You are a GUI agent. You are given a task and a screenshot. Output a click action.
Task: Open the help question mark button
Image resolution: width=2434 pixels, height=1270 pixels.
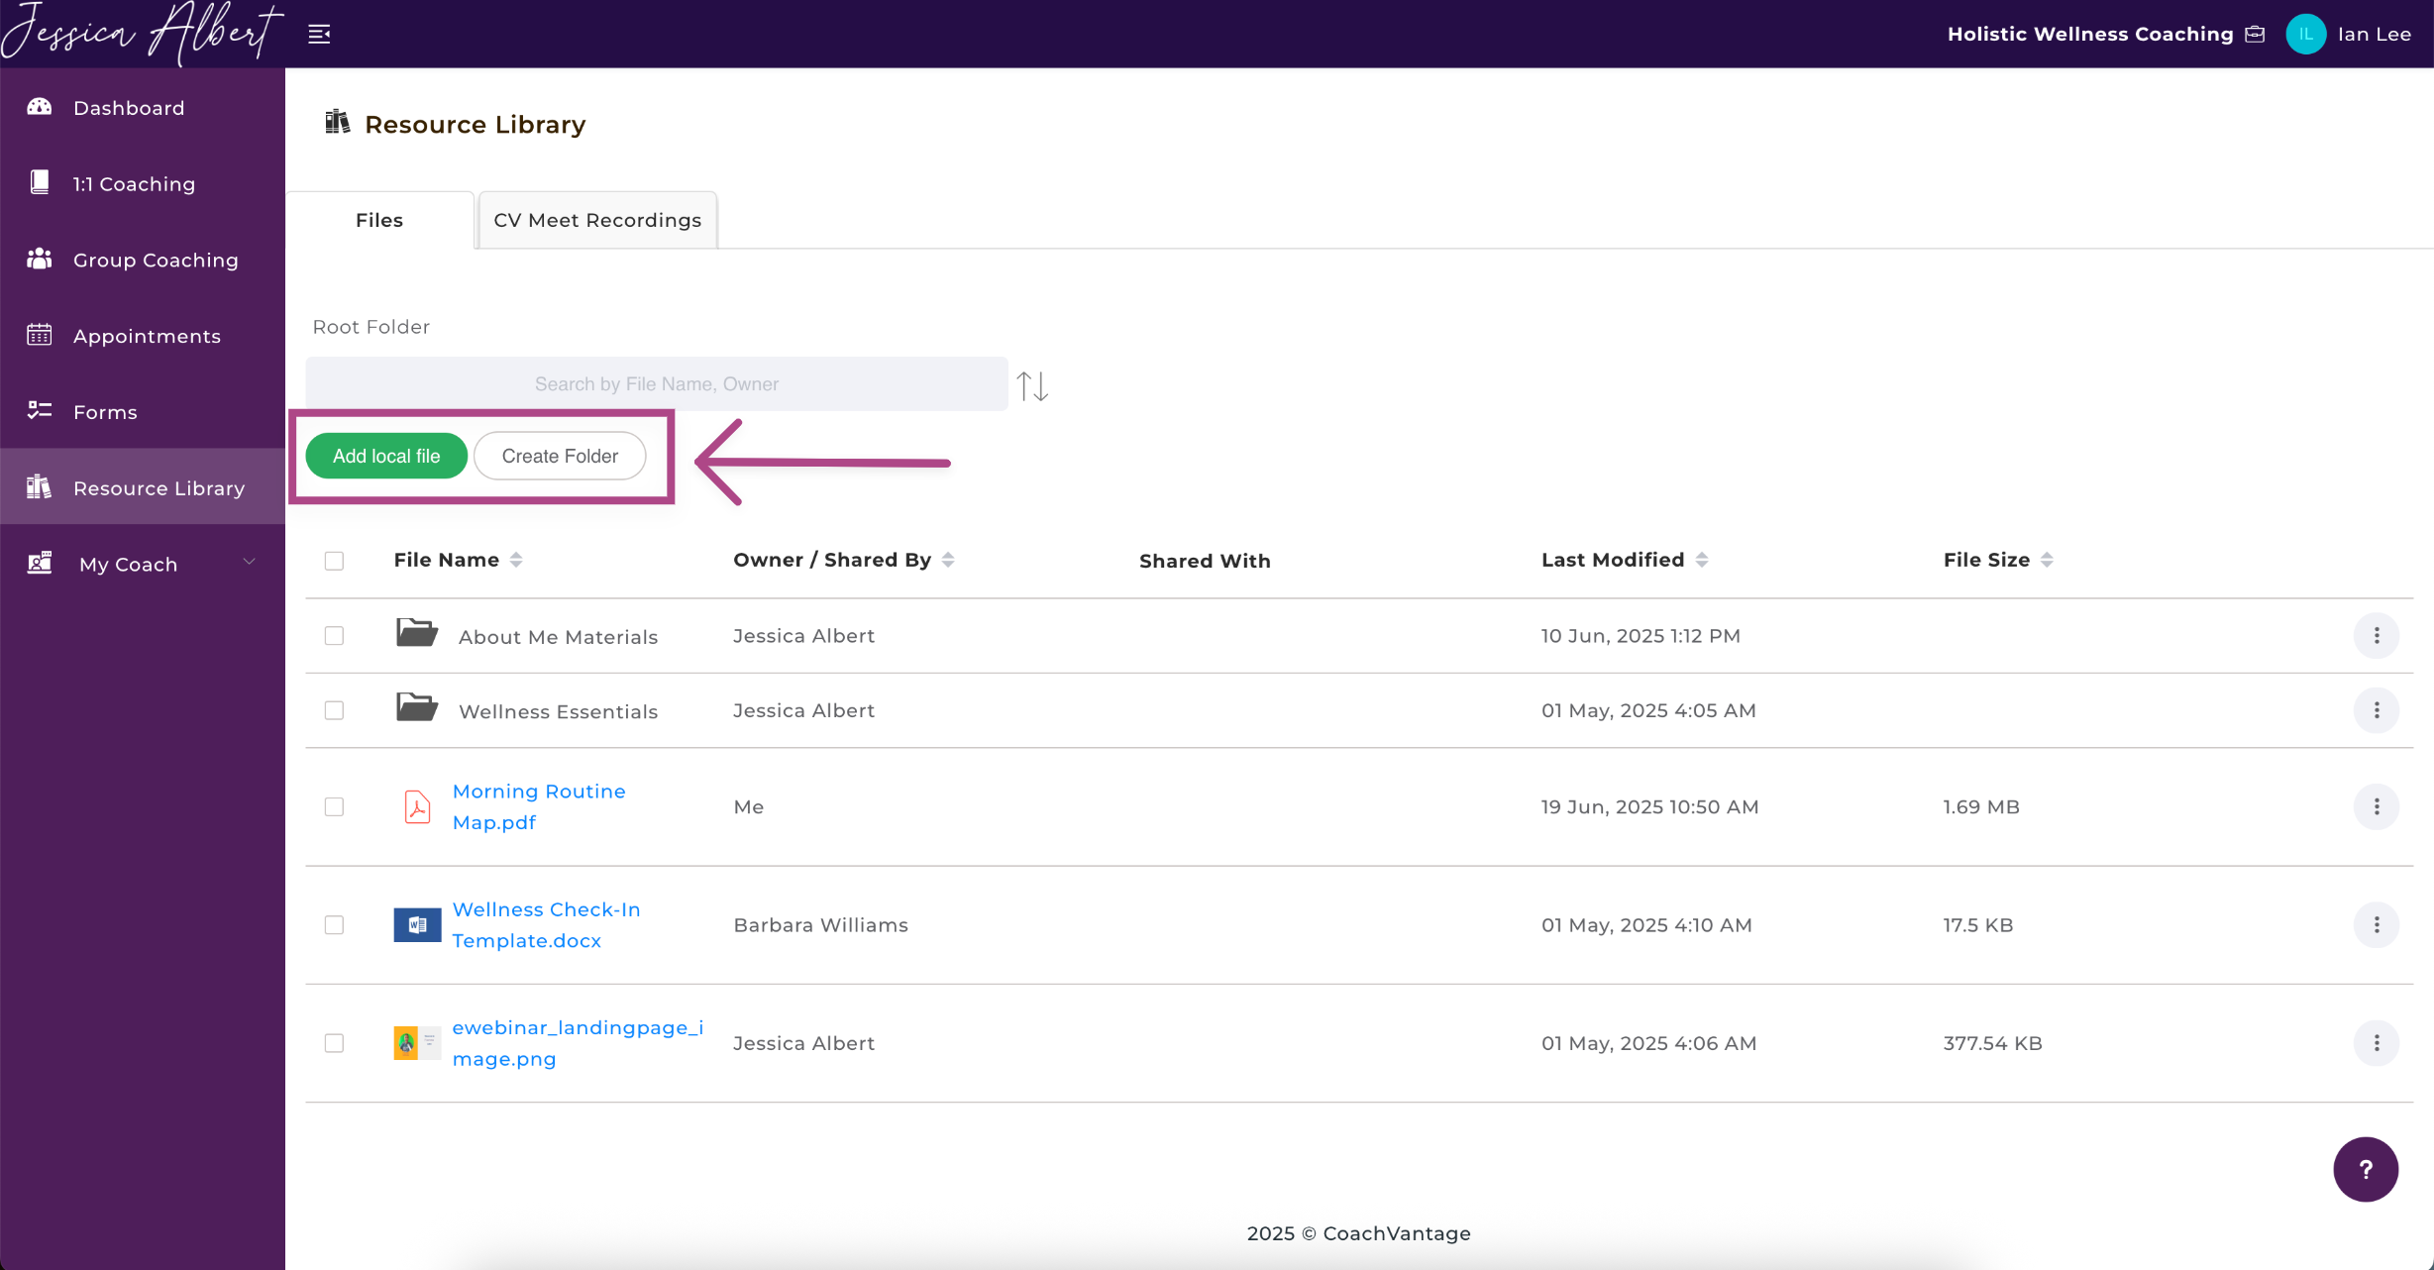pyautogui.click(x=2366, y=1169)
